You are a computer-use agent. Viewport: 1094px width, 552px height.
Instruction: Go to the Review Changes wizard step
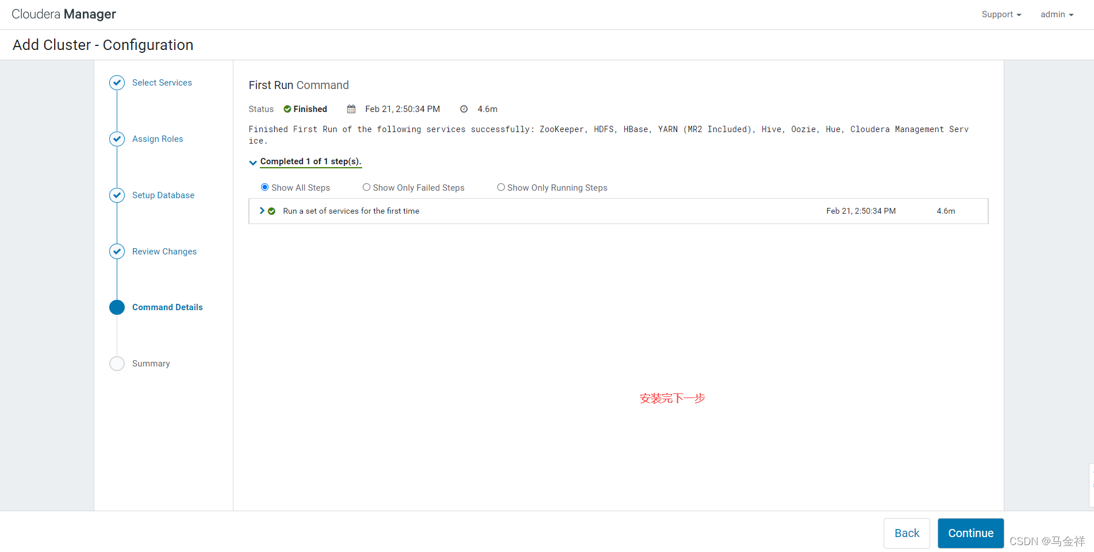pyautogui.click(x=164, y=252)
